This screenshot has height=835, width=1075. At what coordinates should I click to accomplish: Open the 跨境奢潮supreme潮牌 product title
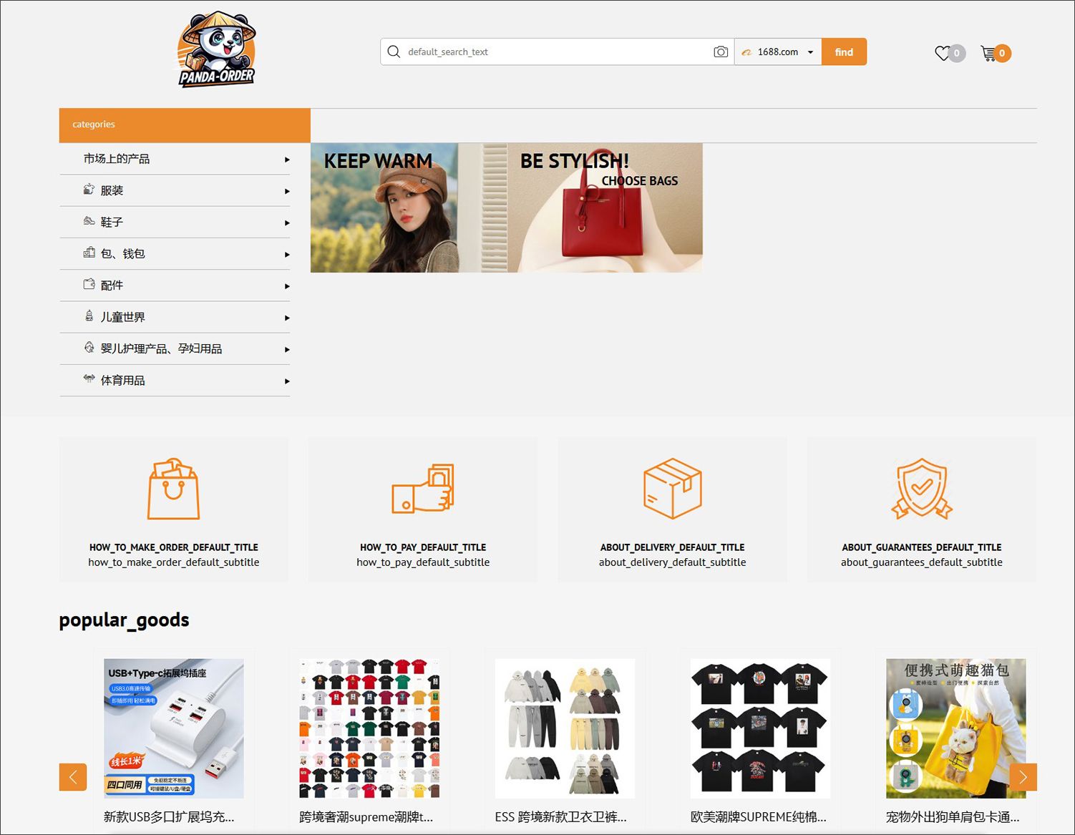point(366,816)
